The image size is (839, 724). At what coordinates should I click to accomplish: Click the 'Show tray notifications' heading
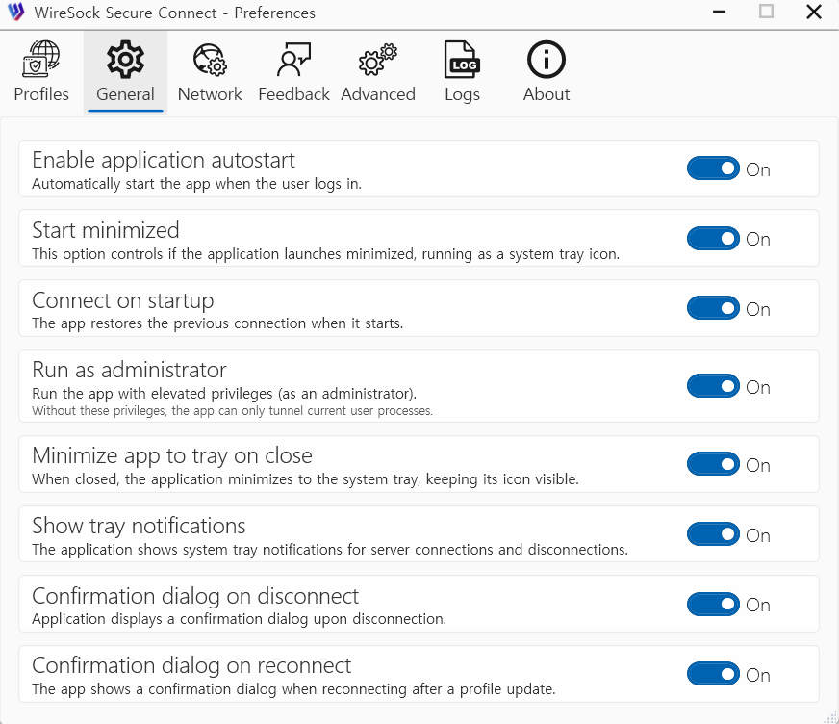coord(139,526)
